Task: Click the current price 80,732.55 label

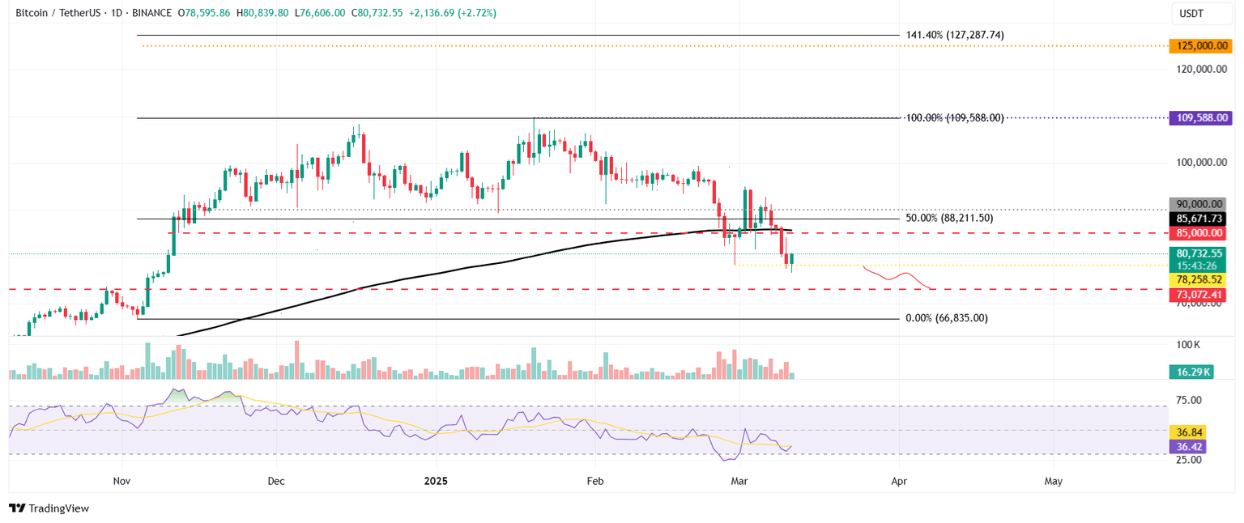Action: [x=1197, y=253]
